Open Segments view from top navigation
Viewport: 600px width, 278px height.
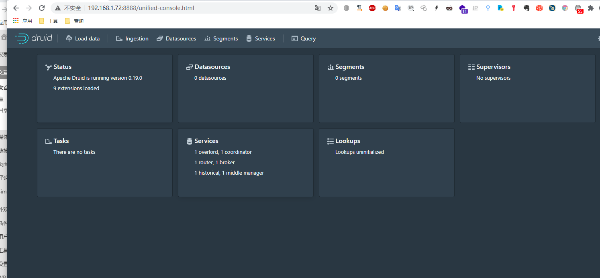[x=221, y=38]
